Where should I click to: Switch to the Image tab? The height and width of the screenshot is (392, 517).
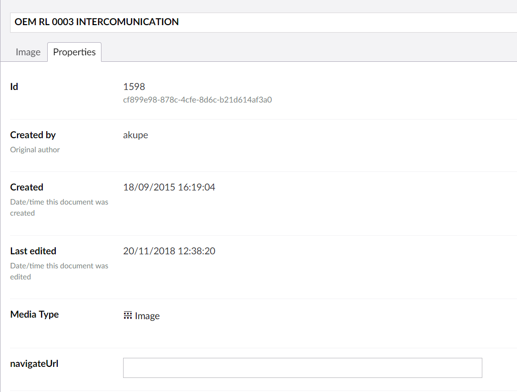click(28, 52)
